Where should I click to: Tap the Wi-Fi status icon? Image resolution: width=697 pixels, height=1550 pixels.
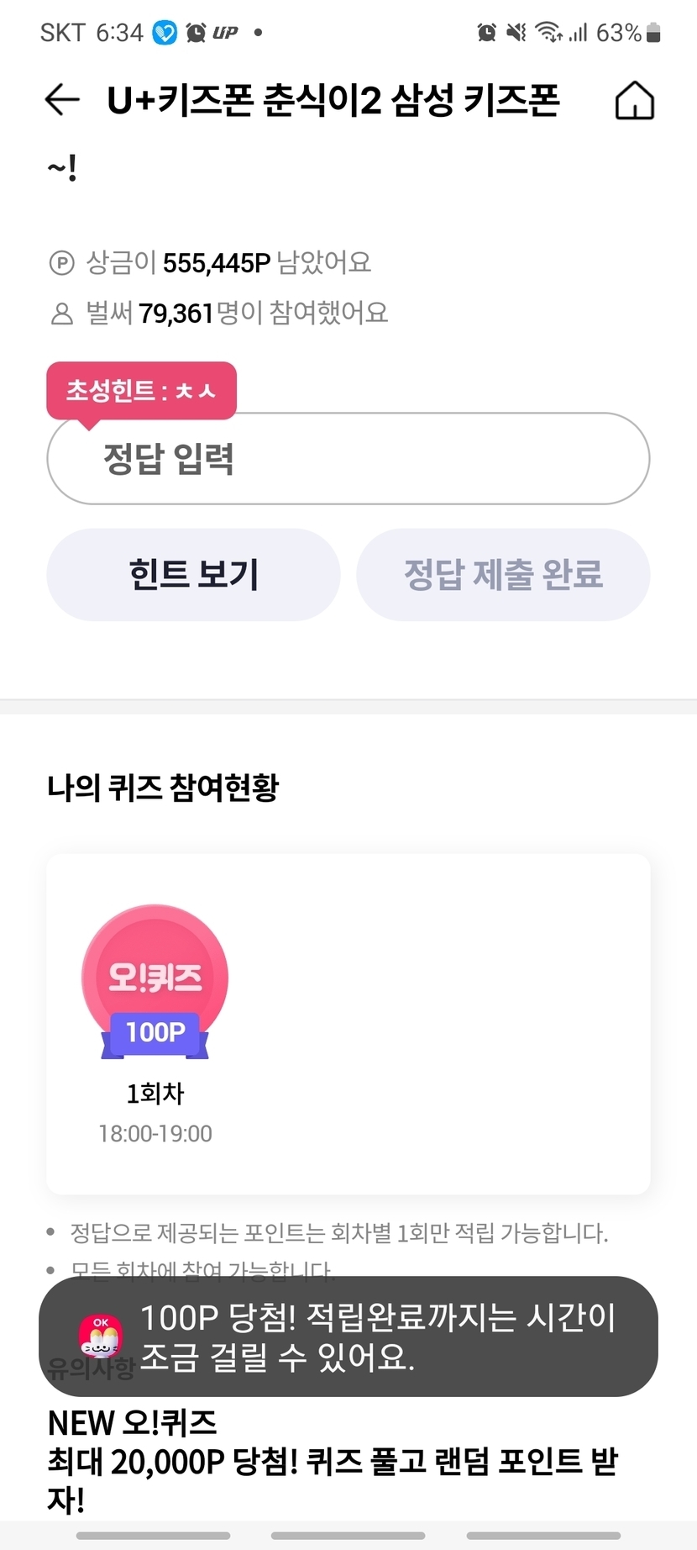click(x=549, y=33)
